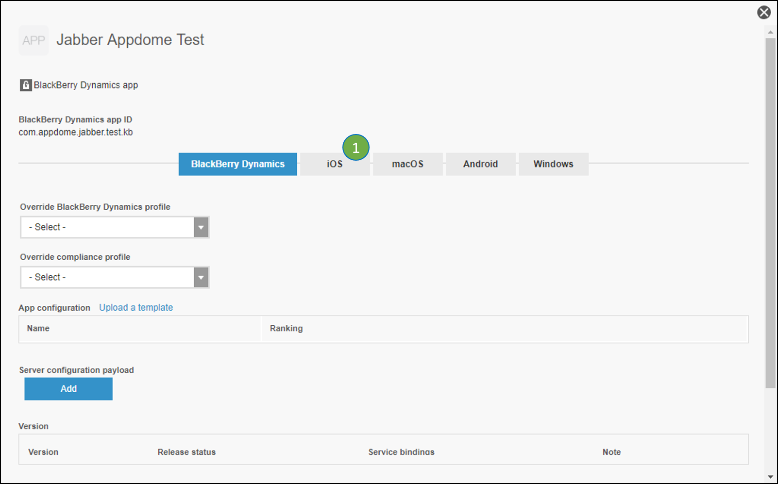The width and height of the screenshot is (778, 484).
Task: Click the Ranking column header
Action: (286, 329)
